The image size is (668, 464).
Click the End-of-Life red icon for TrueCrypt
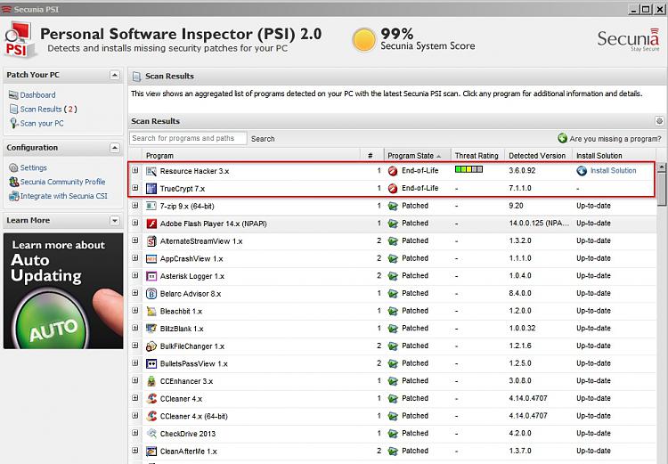[x=393, y=188]
